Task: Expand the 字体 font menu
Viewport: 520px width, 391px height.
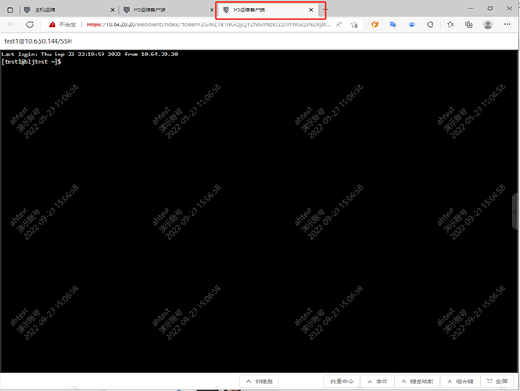Action: pyautogui.click(x=377, y=382)
